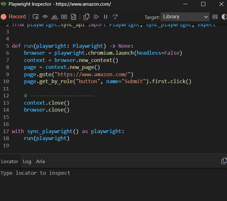Click line number 19 in gutter
This screenshot has height=201, width=227.
(x=6, y=145)
